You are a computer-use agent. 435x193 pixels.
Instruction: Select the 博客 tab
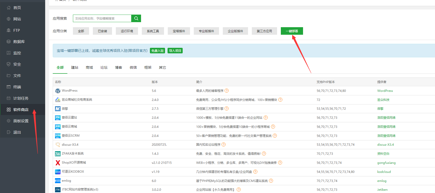(x=119, y=67)
